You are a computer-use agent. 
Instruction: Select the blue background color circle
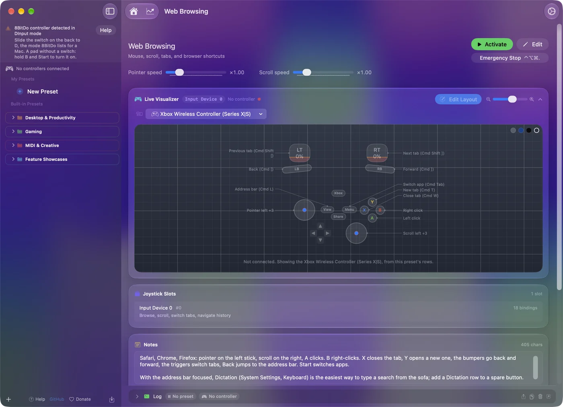click(521, 130)
